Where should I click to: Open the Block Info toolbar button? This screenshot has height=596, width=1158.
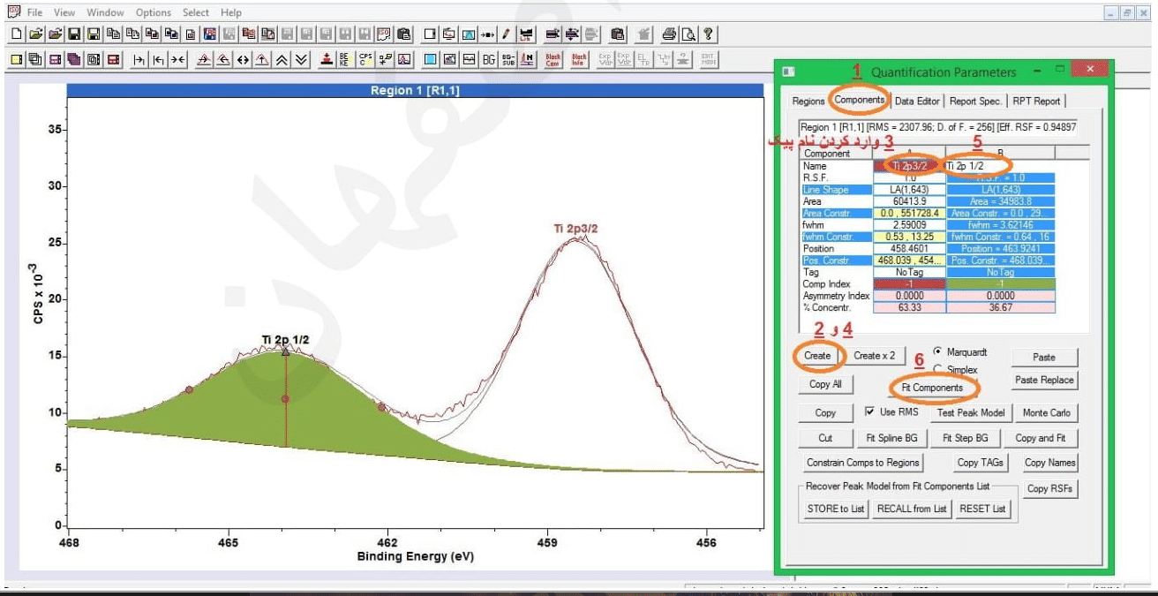coord(579,60)
